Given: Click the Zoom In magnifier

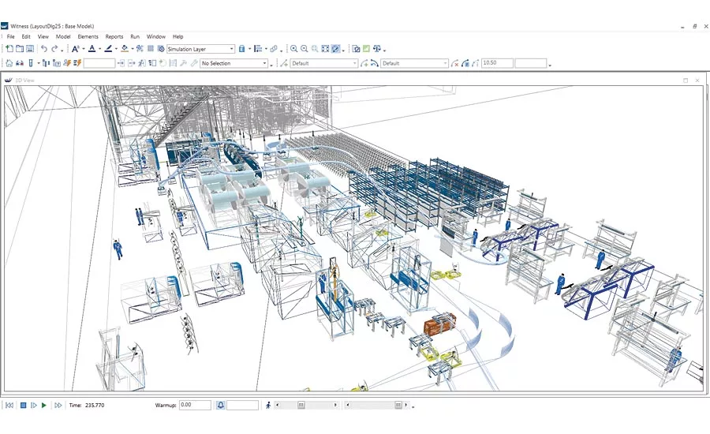Looking at the screenshot, I should (x=294, y=48).
